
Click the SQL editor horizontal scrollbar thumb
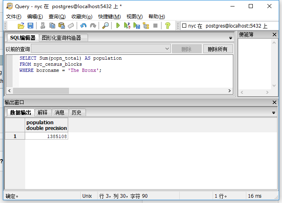[41, 91]
